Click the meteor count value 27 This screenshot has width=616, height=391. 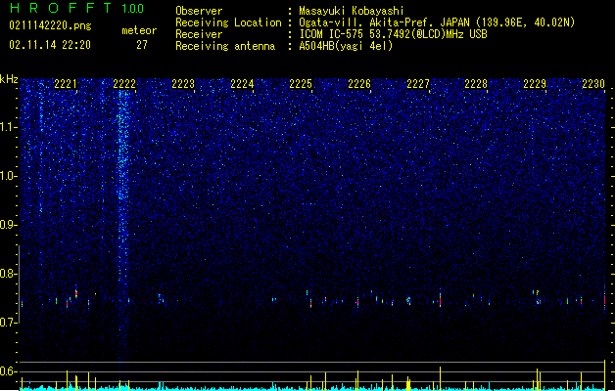(x=142, y=45)
